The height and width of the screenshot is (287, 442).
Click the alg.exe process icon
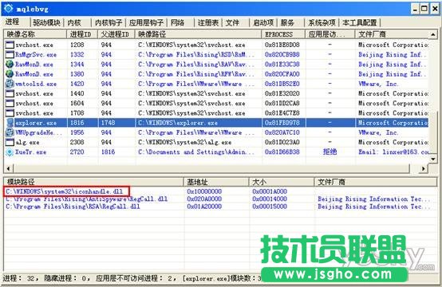tap(10, 142)
